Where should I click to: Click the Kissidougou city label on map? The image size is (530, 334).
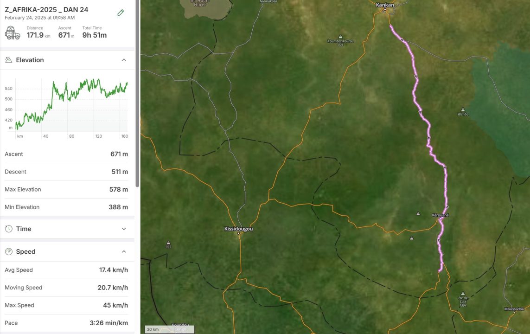tap(238, 229)
